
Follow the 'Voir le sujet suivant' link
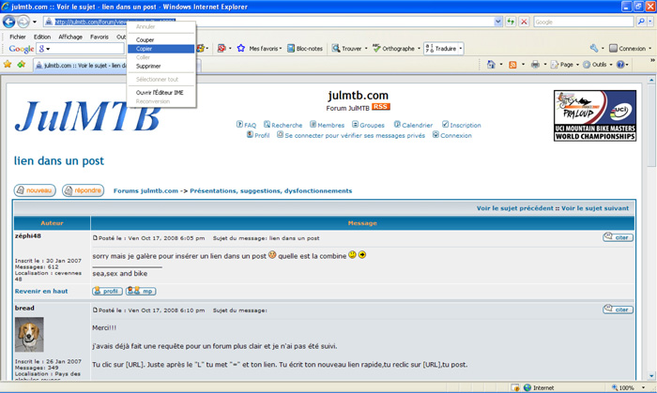(595, 208)
